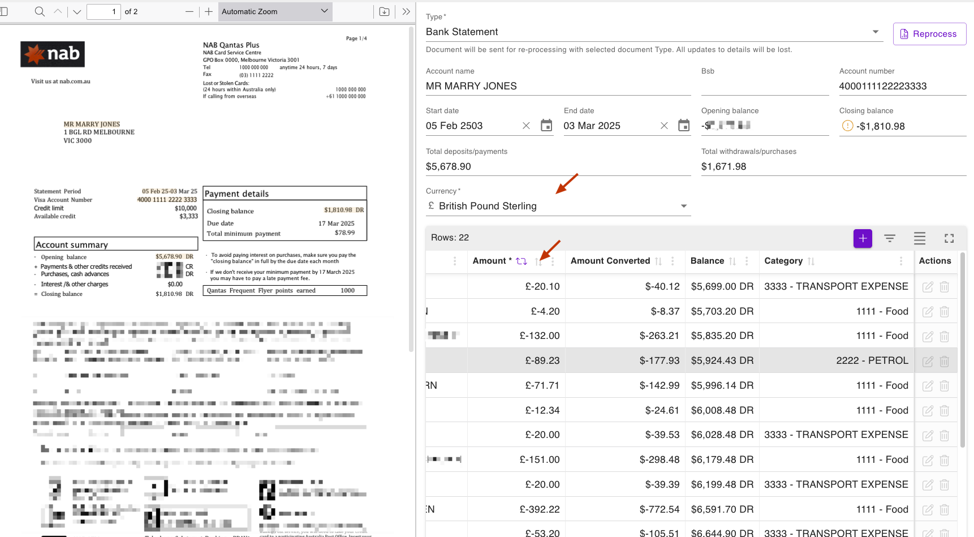The width and height of the screenshot is (974, 537).
Task: Open the Automatic Zoom dropdown
Action: (x=275, y=11)
